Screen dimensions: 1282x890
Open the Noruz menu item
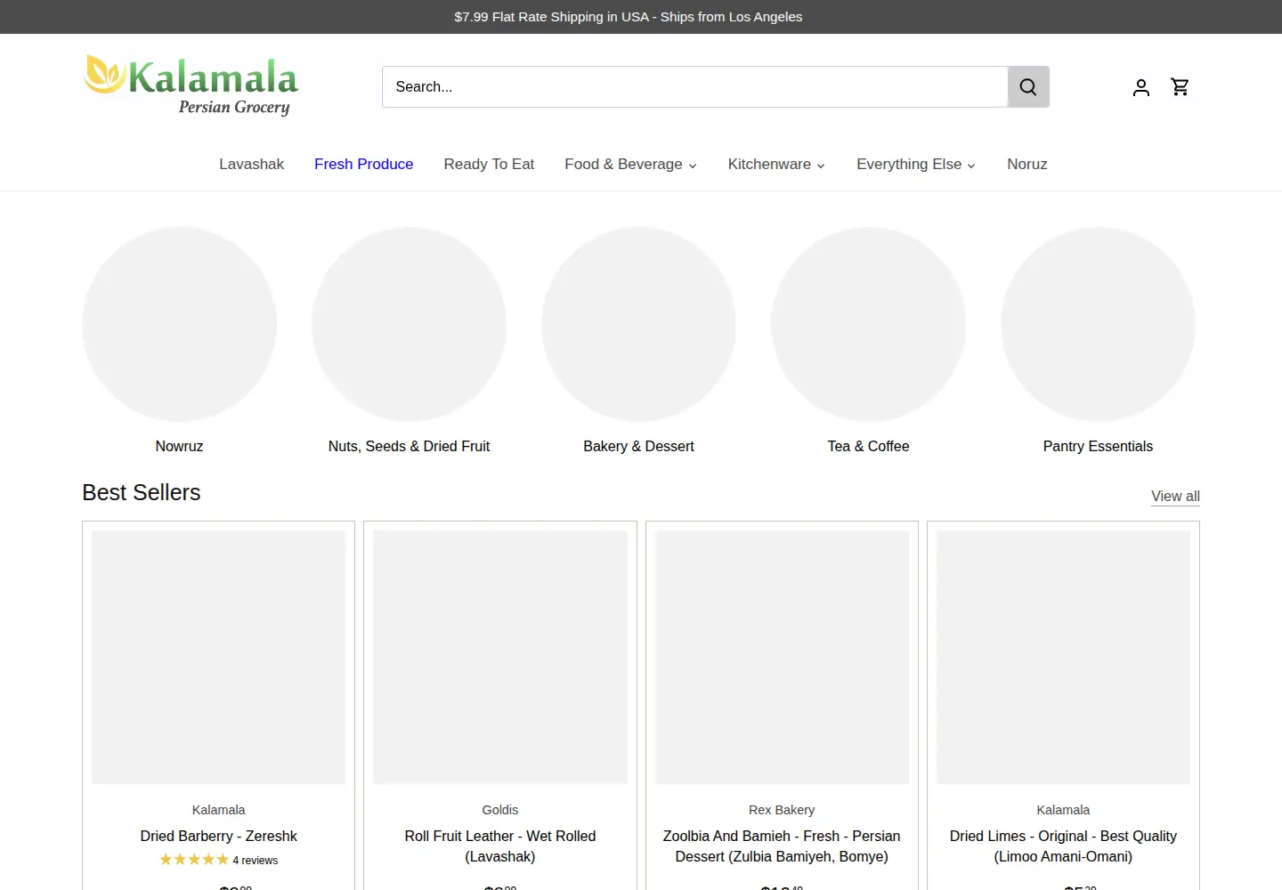click(x=1027, y=164)
